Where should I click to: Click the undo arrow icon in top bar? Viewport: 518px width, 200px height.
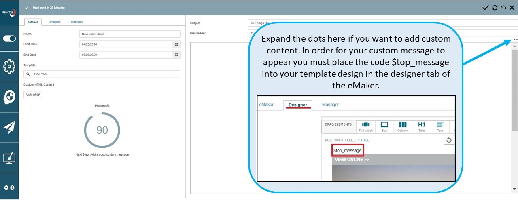point(503,8)
